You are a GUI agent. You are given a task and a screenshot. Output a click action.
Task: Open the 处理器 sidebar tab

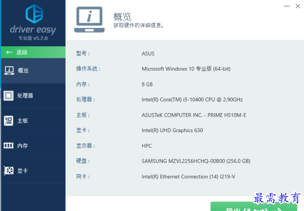(33, 96)
